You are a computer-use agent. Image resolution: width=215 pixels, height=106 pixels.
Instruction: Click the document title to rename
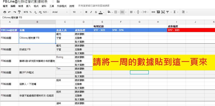tap(25, 2)
